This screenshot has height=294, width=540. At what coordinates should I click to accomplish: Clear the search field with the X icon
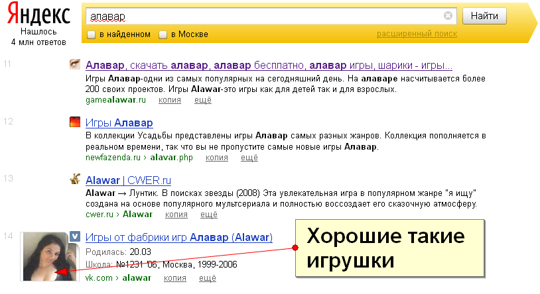(448, 16)
